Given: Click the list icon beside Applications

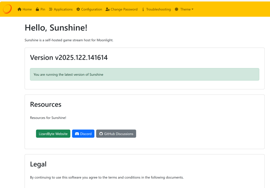Looking at the screenshot, I should 51,9.
